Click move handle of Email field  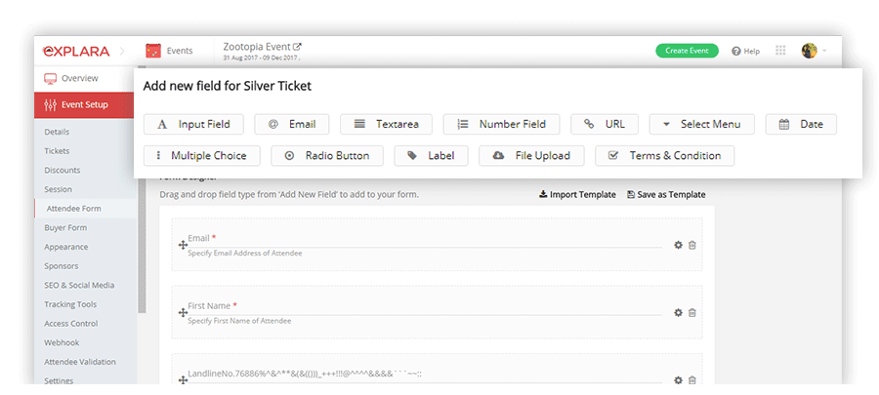(183, 245)
